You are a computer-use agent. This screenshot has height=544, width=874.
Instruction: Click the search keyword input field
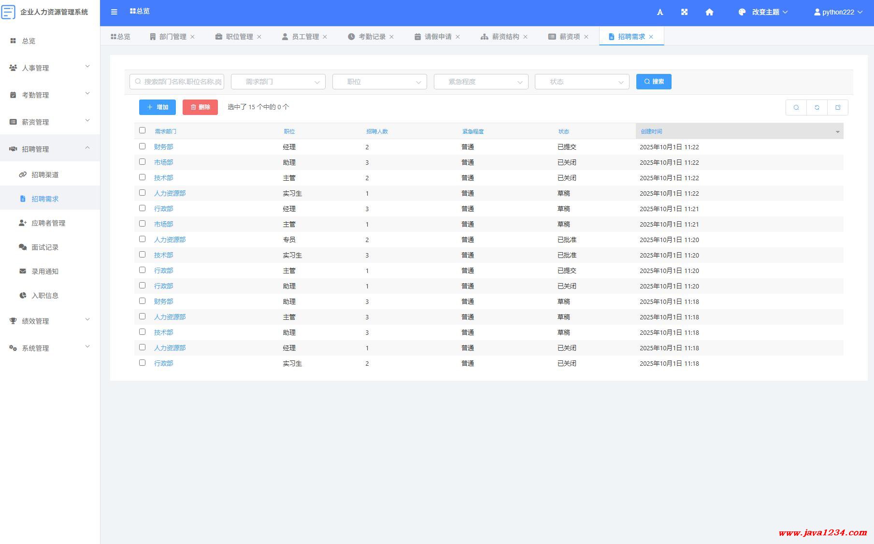pos(177,82)
